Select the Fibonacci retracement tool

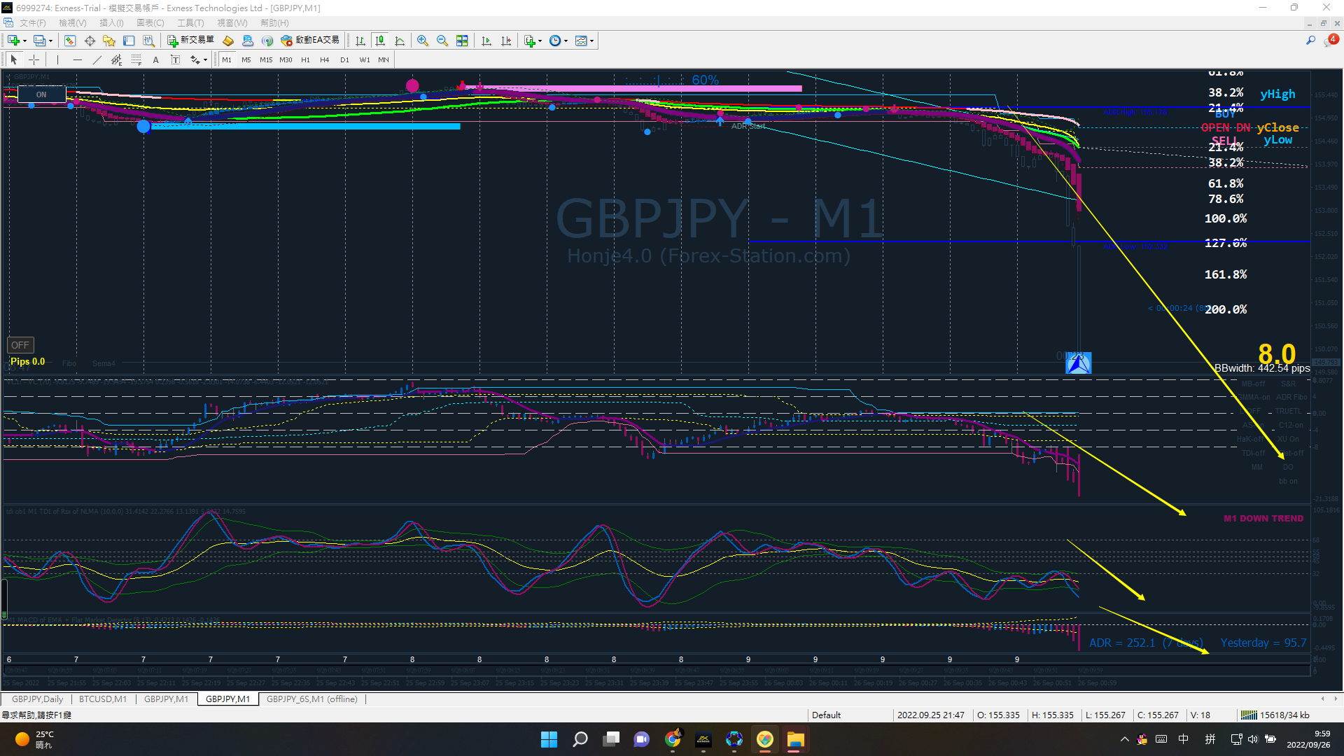tap(136, 60)
